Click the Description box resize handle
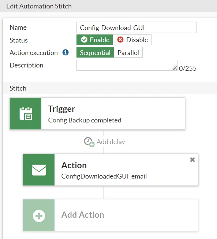The width and height of the screenshot is (217, 239). pyautogui.click(x=175, y=68)
